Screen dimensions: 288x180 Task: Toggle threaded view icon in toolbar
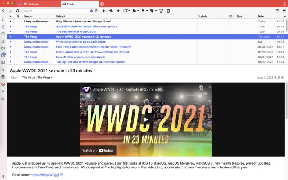point(277,11)
